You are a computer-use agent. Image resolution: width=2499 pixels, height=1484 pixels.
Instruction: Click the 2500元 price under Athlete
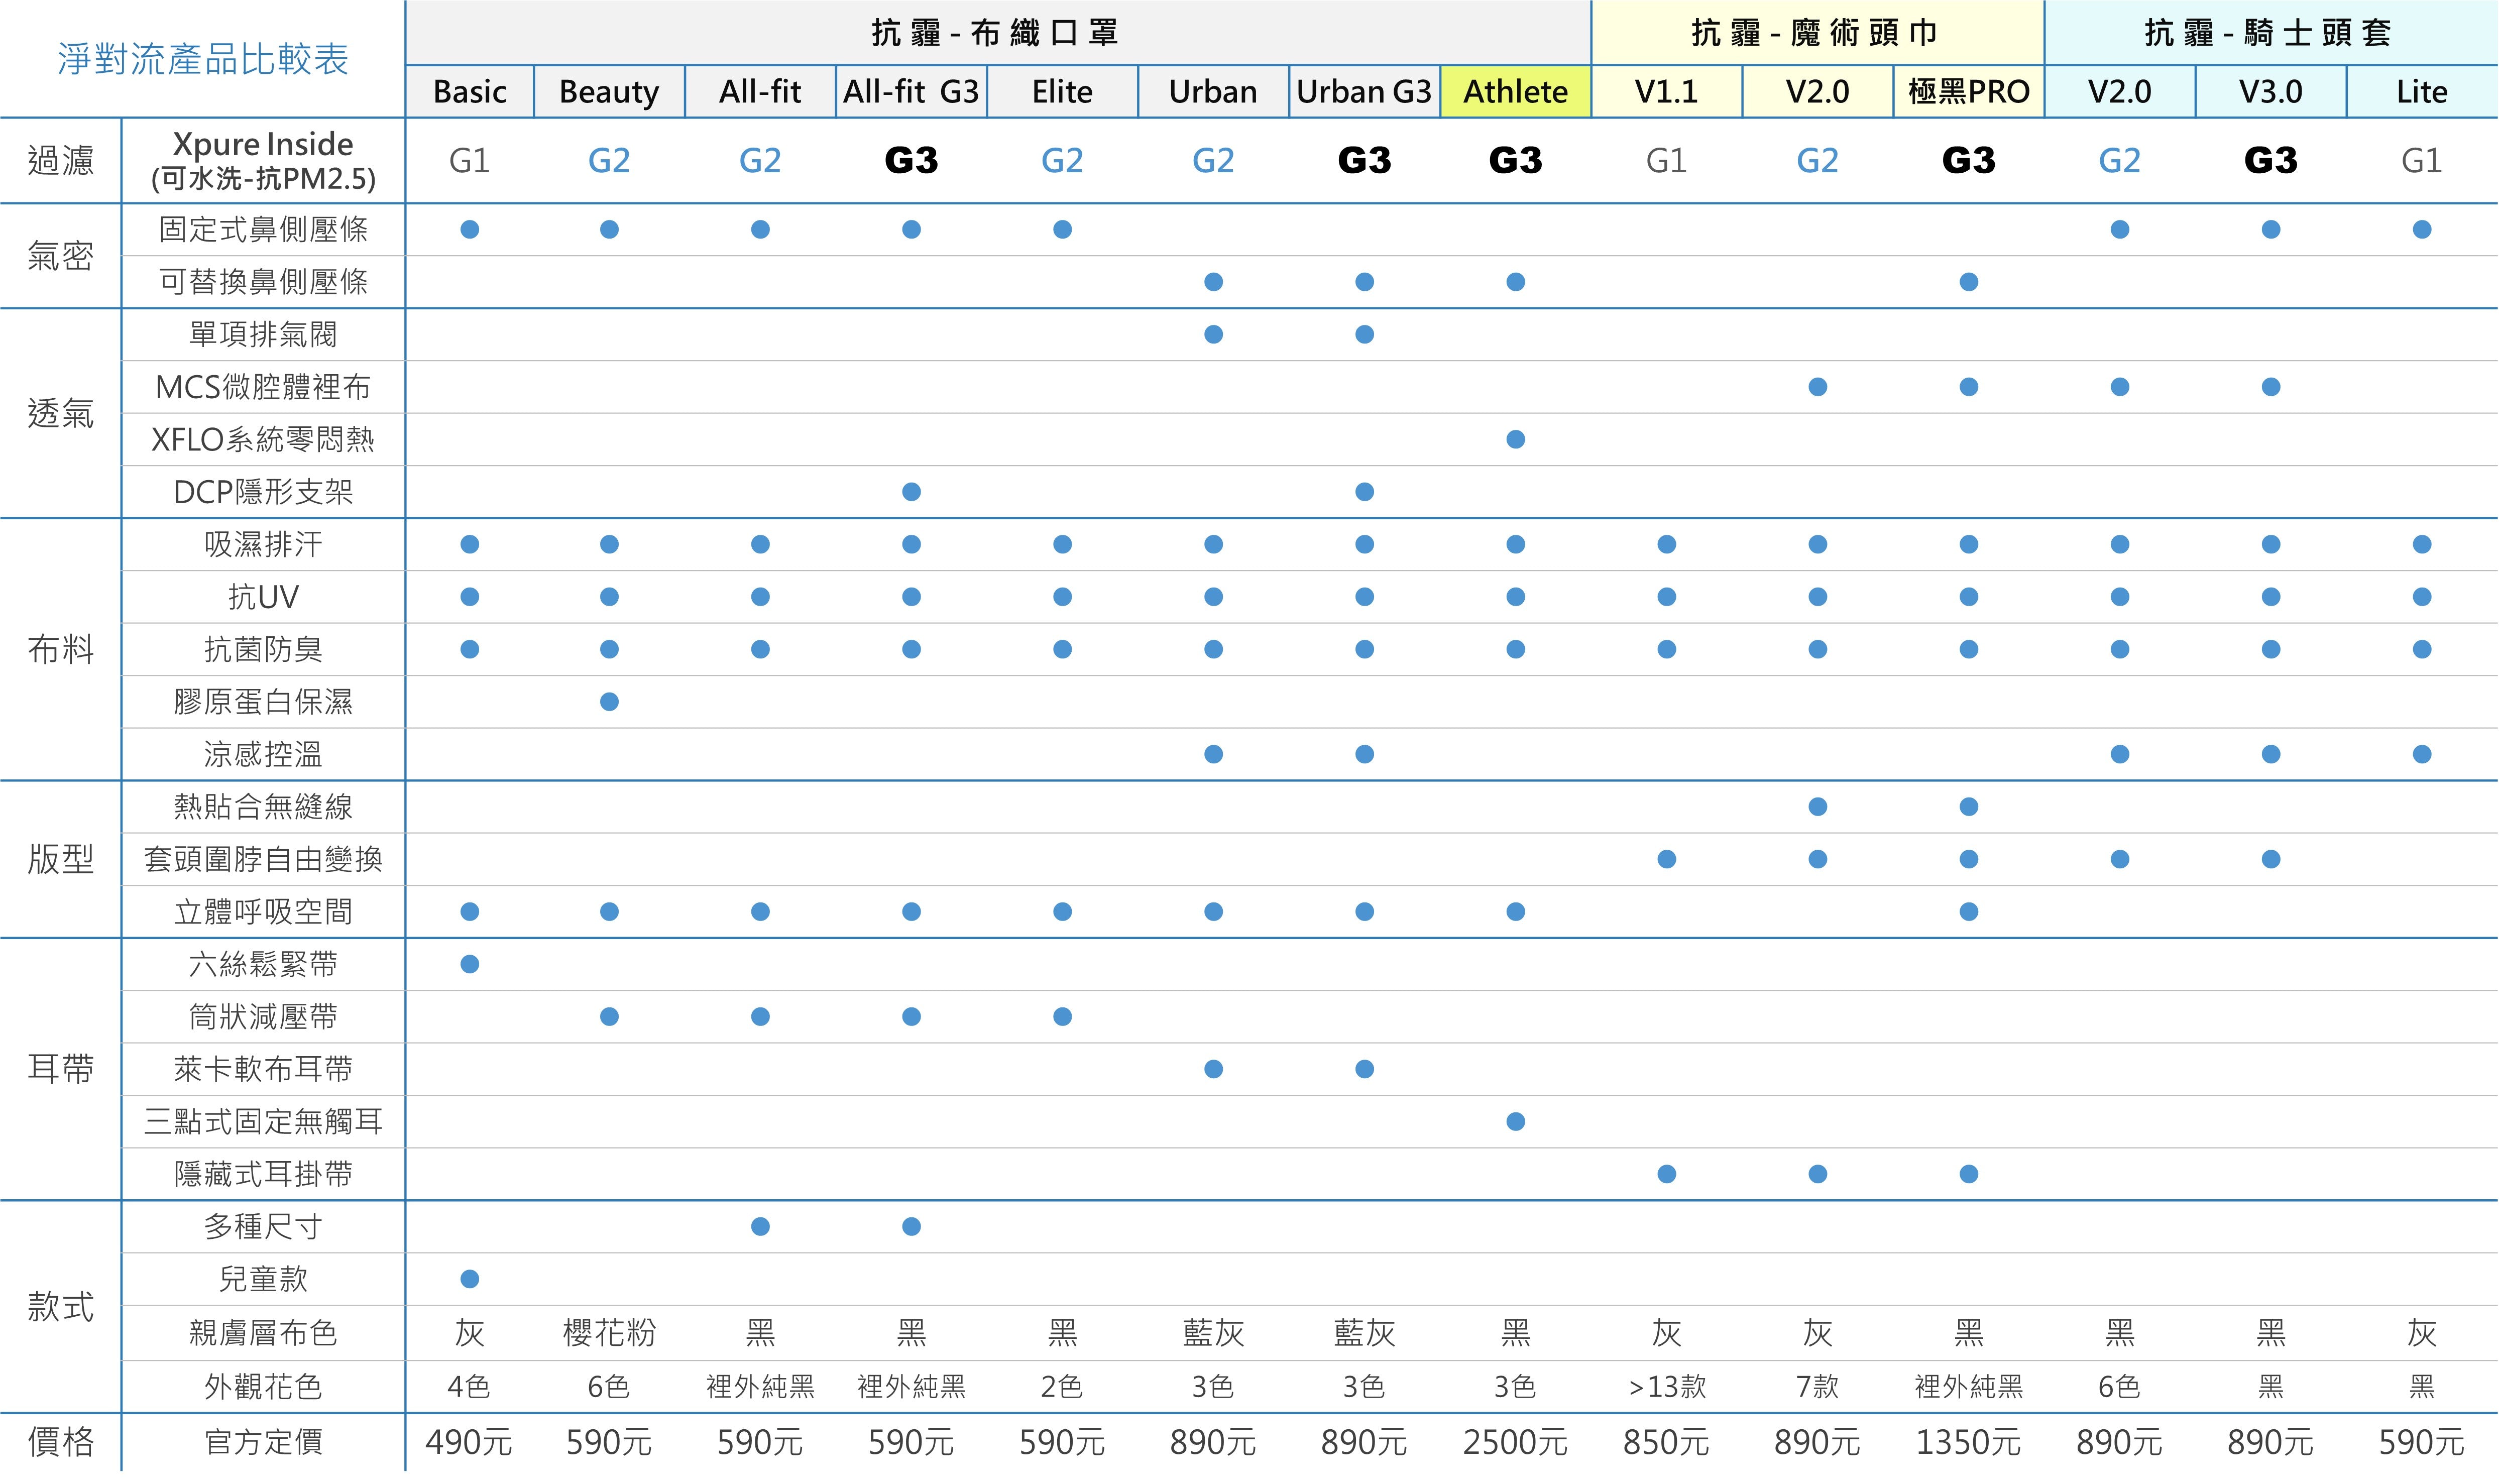click(x=1516, y=1442)
